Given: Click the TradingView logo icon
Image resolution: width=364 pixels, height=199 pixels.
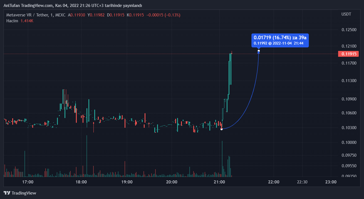Looking at the screenshot, I should [x=7, y=193].
